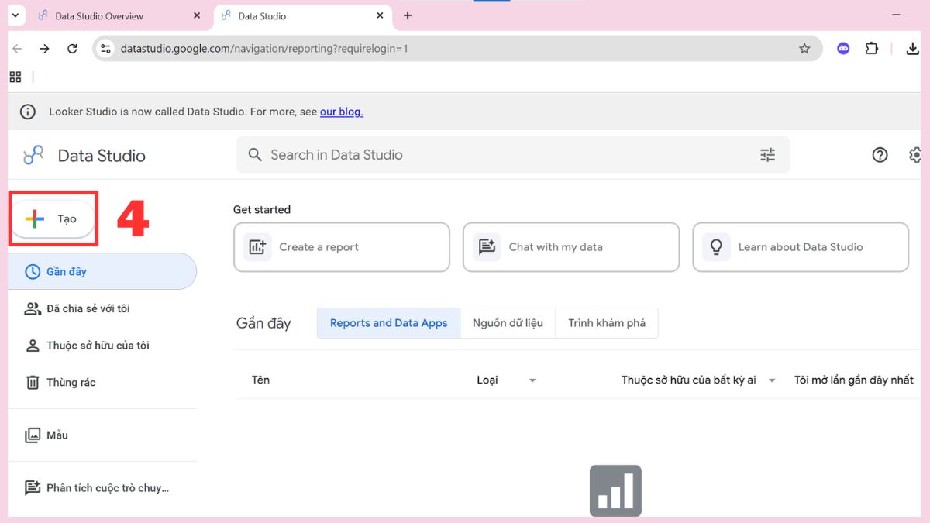
Task: Open the help question mark icon
Action: (x=880, y=155)
